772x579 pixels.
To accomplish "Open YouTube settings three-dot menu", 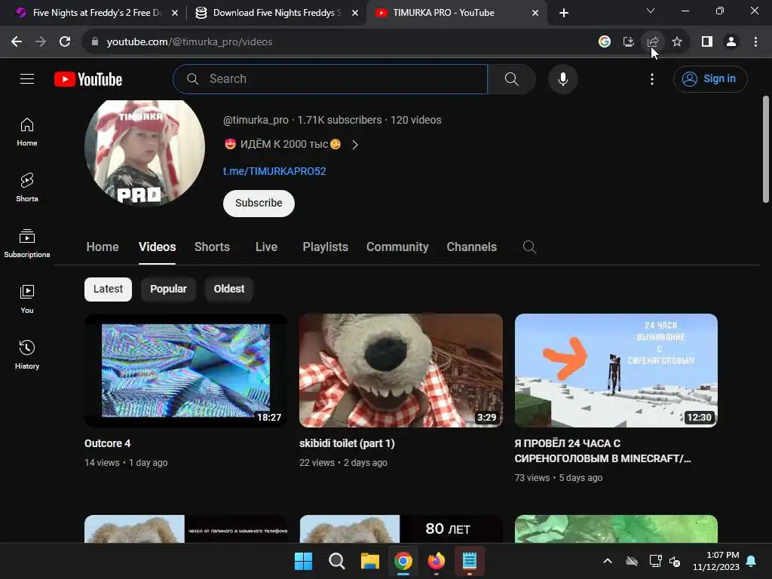I will pyautogui.click(x=652, y=78).
